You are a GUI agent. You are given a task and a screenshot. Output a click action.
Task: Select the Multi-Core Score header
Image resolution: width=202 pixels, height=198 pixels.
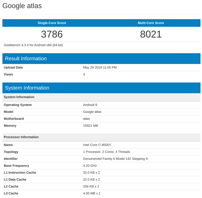pyautogui.click(x=151, y=23)
